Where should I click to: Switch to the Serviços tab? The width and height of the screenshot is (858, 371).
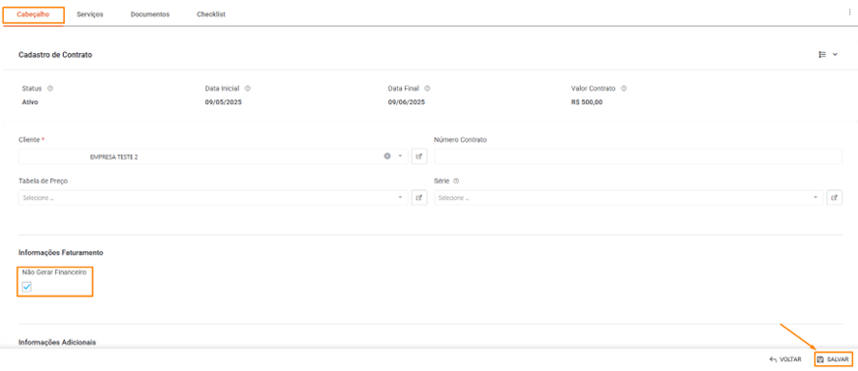[x=90, y=14]
